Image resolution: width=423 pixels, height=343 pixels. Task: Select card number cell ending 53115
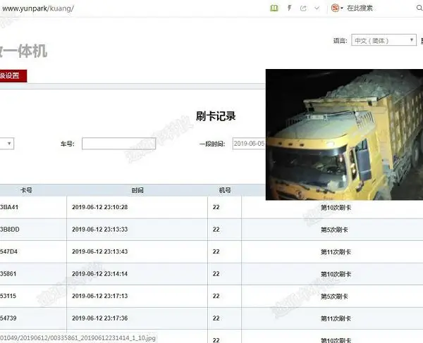tap(8, 296)
